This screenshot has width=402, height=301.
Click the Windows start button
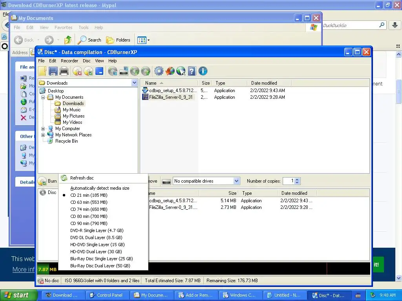(x=19, y=295)
